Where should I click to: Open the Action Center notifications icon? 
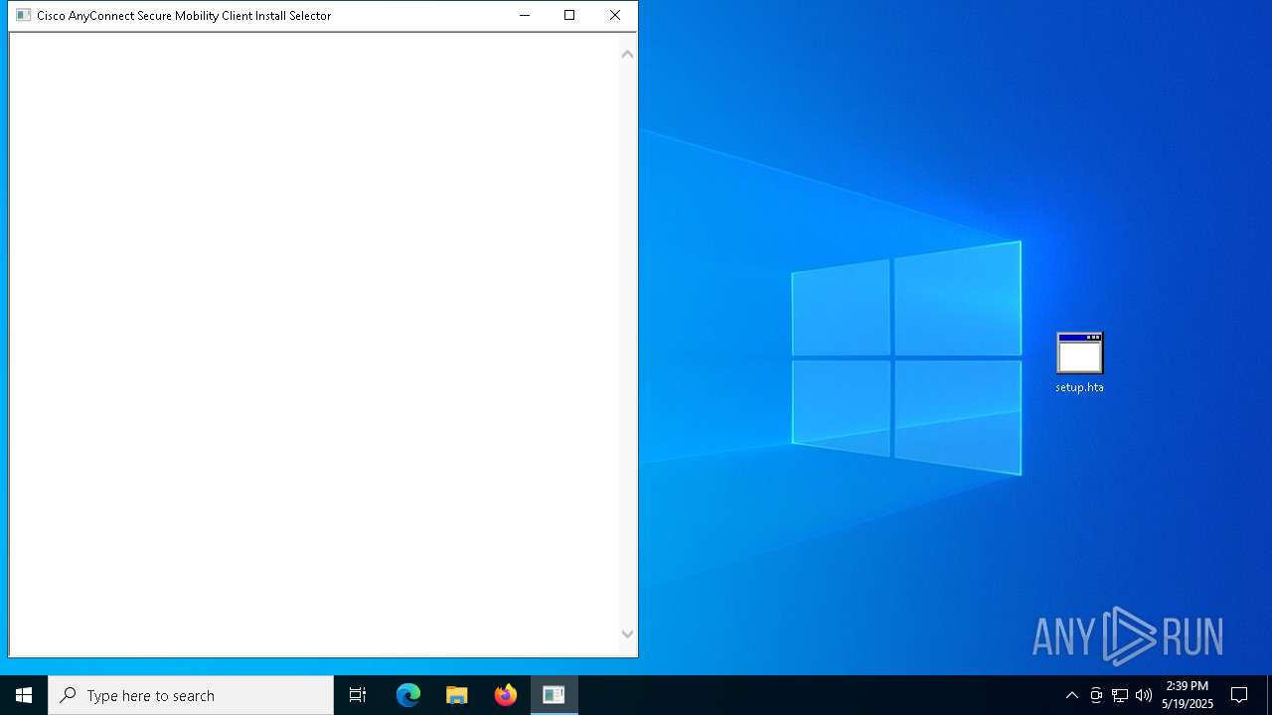pyautogui.click(x=1239, y=695)
